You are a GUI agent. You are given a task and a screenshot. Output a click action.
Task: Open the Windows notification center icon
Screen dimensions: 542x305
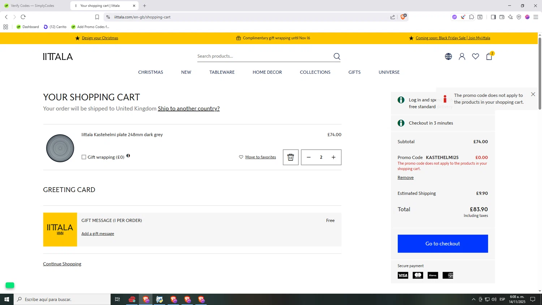(x=533, y=299)
